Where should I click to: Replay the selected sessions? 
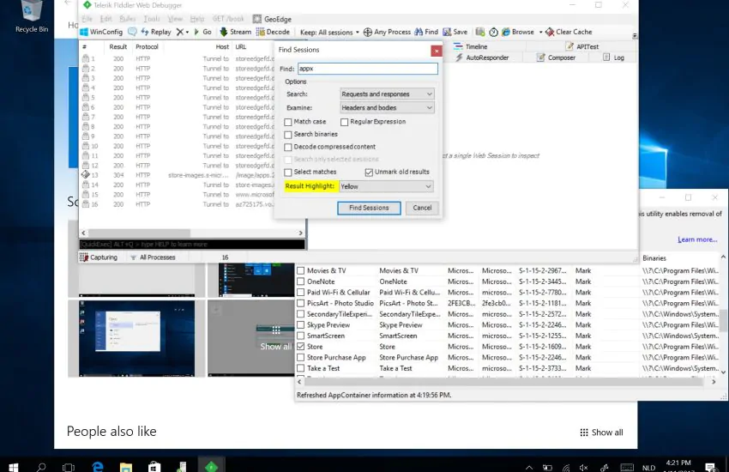tap(156, 32)
